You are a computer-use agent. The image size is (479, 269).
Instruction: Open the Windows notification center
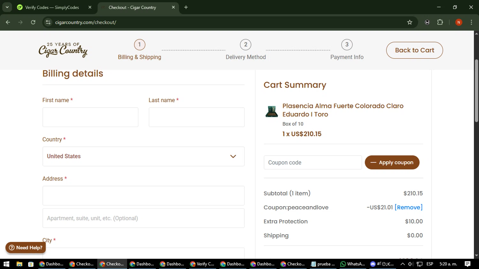coord(468,264)
